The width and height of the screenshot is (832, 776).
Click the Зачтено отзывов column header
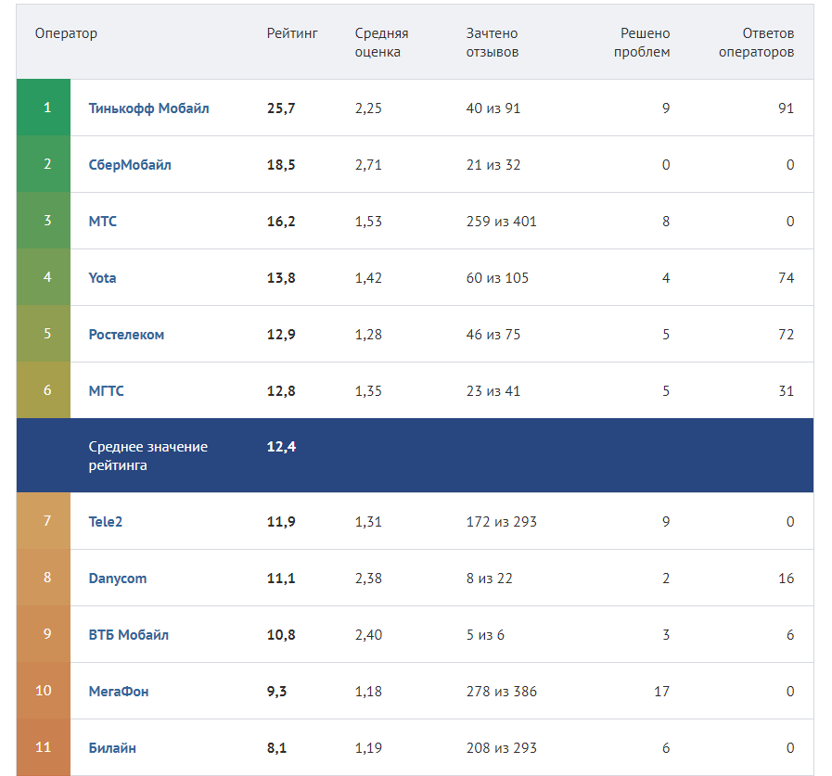493,43
